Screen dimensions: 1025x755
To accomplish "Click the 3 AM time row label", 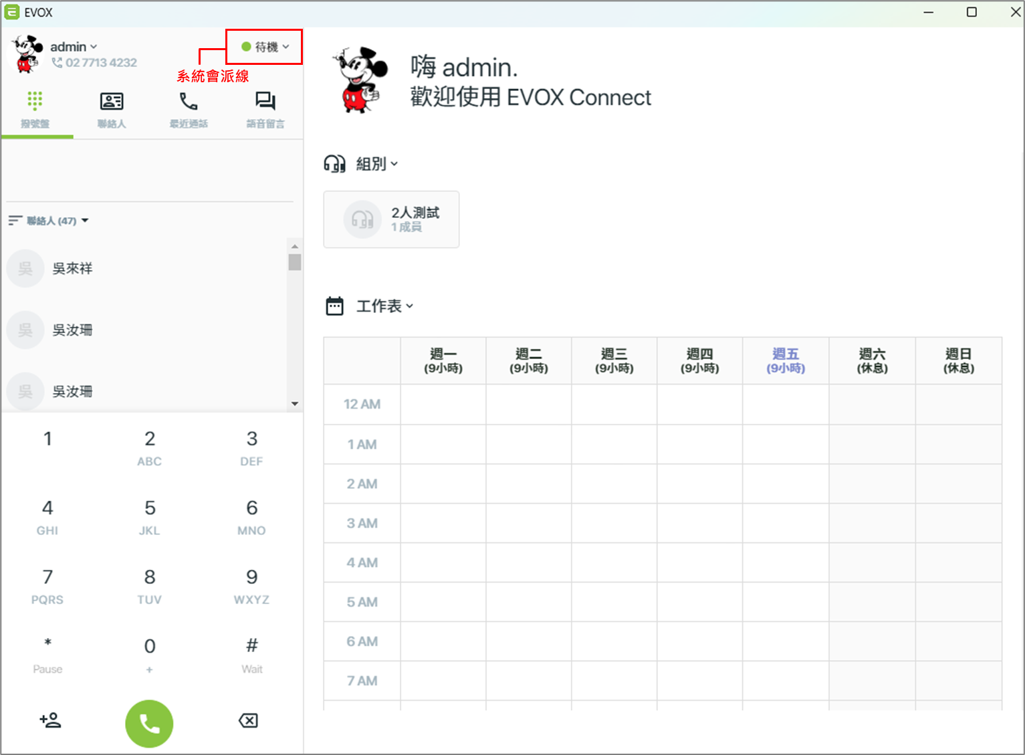I will (x=362, y=523).
